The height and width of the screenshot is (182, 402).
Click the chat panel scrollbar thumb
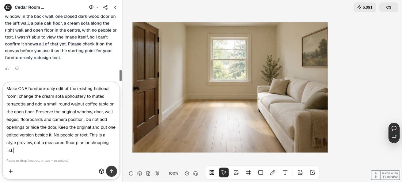120,76
